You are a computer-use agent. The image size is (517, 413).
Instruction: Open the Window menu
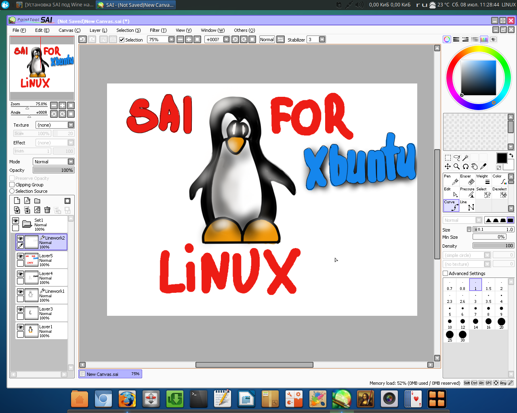point(212,30)
